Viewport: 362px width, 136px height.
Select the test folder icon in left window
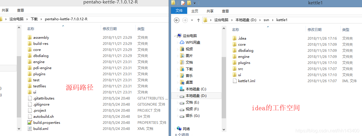coord(30,80)
